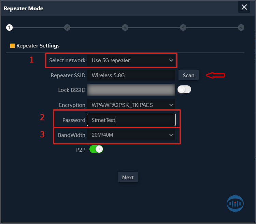Click step 1 circle in wizard progress

point(9,28)
